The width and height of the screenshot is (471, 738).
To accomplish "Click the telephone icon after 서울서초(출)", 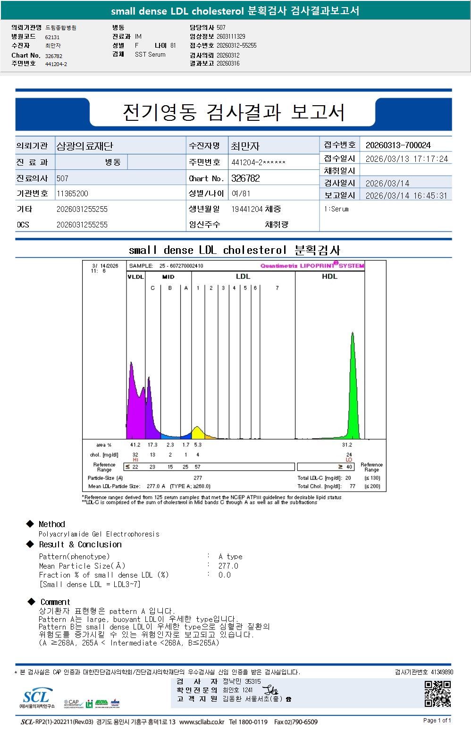I will (x=288, y=699).
